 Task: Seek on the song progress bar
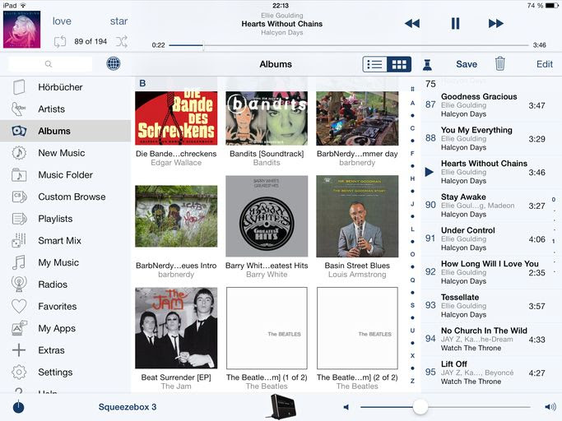348,45
